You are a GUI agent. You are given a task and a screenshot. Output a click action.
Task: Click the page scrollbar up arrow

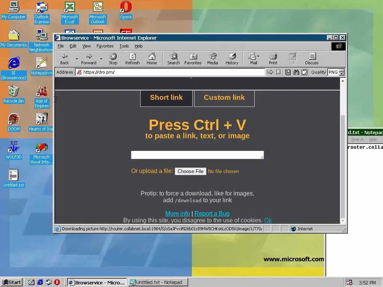coord(343,81)
